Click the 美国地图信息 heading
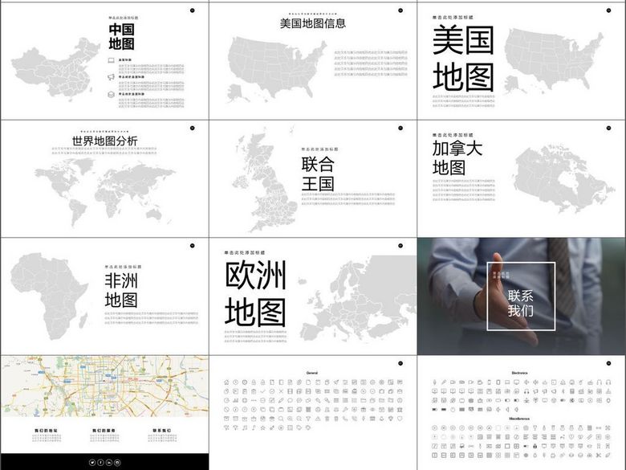The height and width of the screenshot is (470, 626). point(313,23)
